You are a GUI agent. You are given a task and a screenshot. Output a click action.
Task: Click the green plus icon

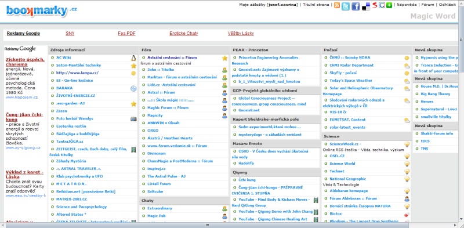click(389, 5)
